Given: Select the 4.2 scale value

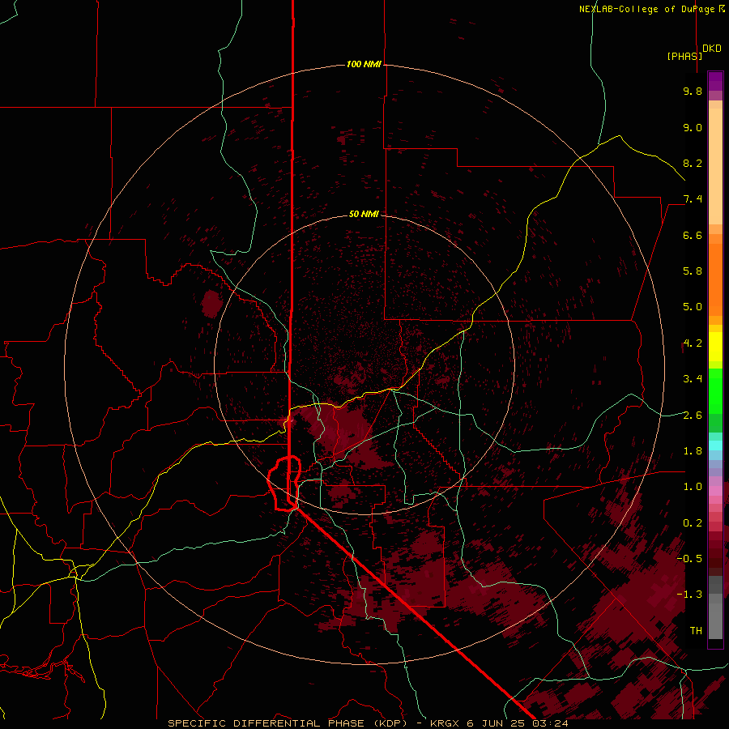Looking at the screenshot, I should tap(693, 343).
